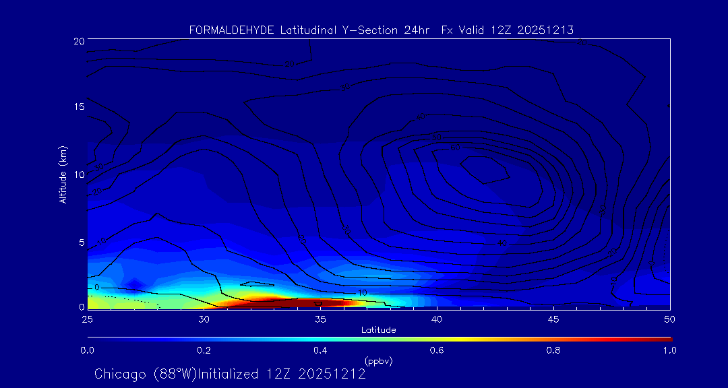Click the 'Latitude' x-axis label

(377, 329)
